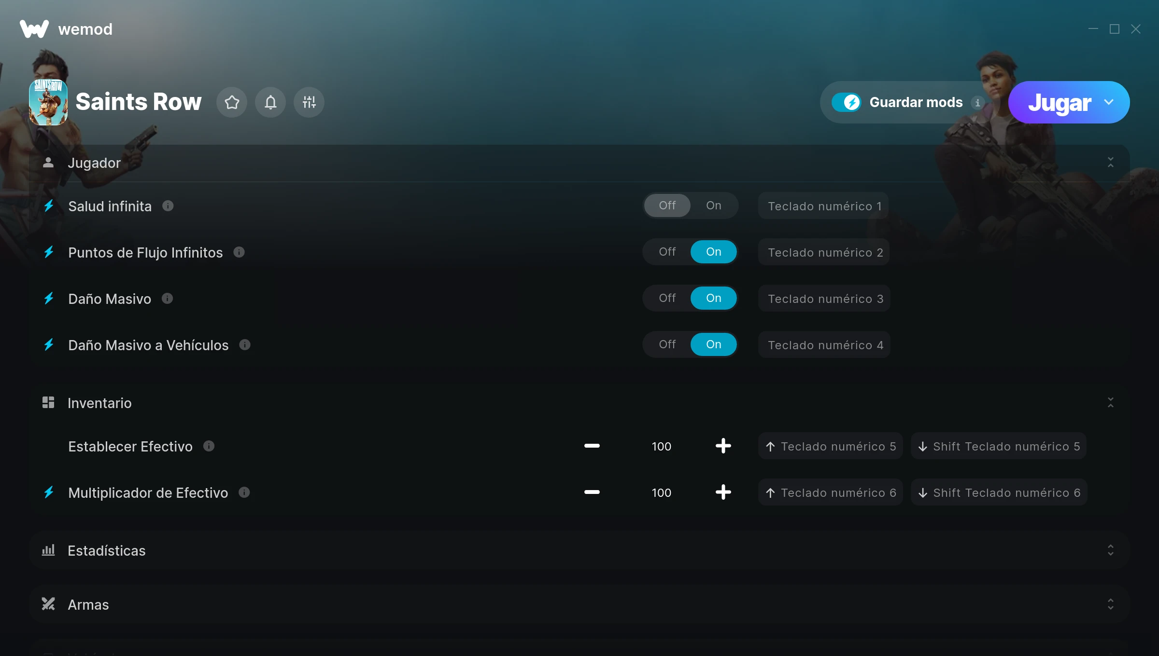1159x656 pixels.
Task: Edit the Establecer Efectivo value field
Action: 662,446
